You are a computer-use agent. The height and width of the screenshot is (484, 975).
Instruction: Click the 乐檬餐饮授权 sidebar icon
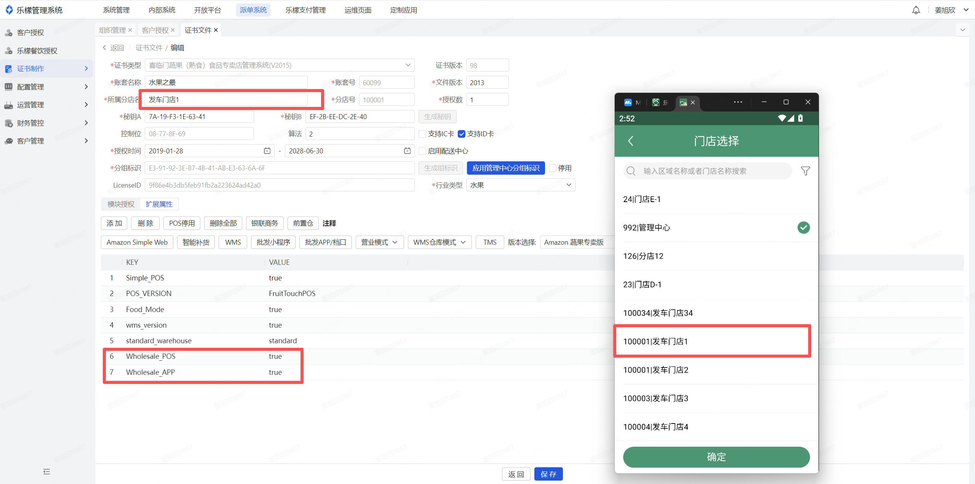tap(9, 51)
